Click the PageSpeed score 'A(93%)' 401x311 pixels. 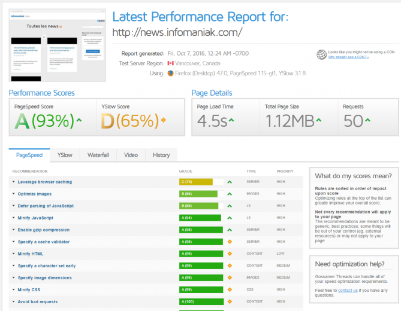[x=44, y=121]
